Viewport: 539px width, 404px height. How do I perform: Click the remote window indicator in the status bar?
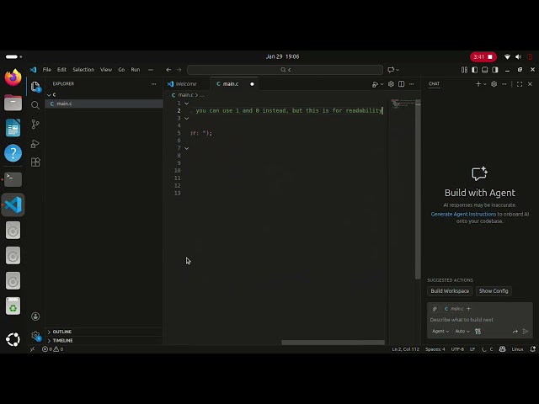[32, 349]
